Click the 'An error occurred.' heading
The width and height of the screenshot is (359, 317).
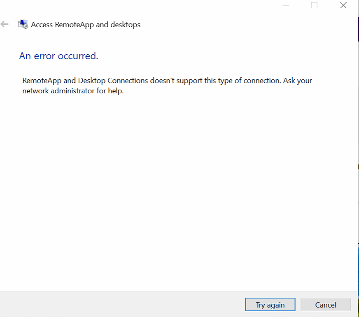pyautogui.click(x=58, y=56)
